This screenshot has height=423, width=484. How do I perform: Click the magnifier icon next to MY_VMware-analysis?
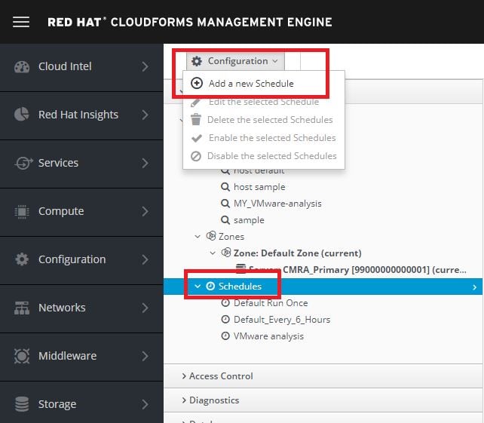[225, 204]
